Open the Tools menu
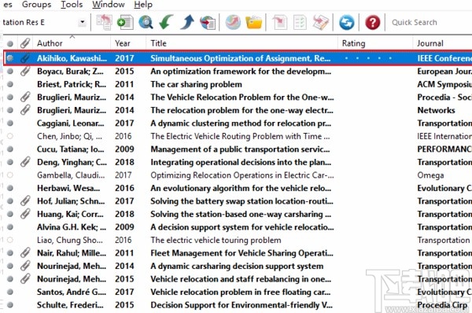The width and height of the screenshot is (472, 313). 72,5
